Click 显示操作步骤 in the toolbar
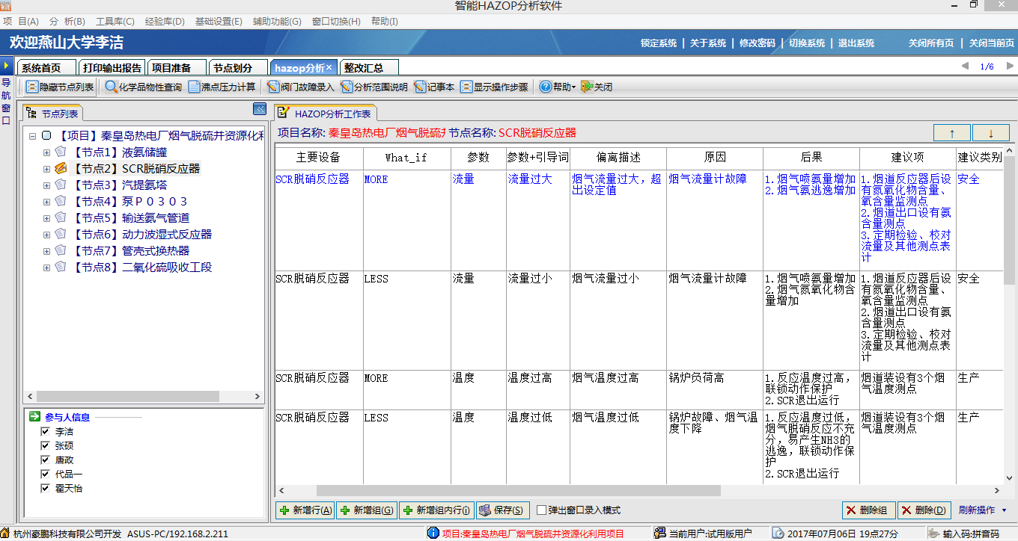The height and width of the screenshot is (541, 1018). (x=494, y=87)
